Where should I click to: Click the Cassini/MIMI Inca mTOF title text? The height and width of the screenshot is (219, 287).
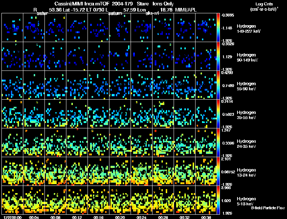click(x=82, y=4)
